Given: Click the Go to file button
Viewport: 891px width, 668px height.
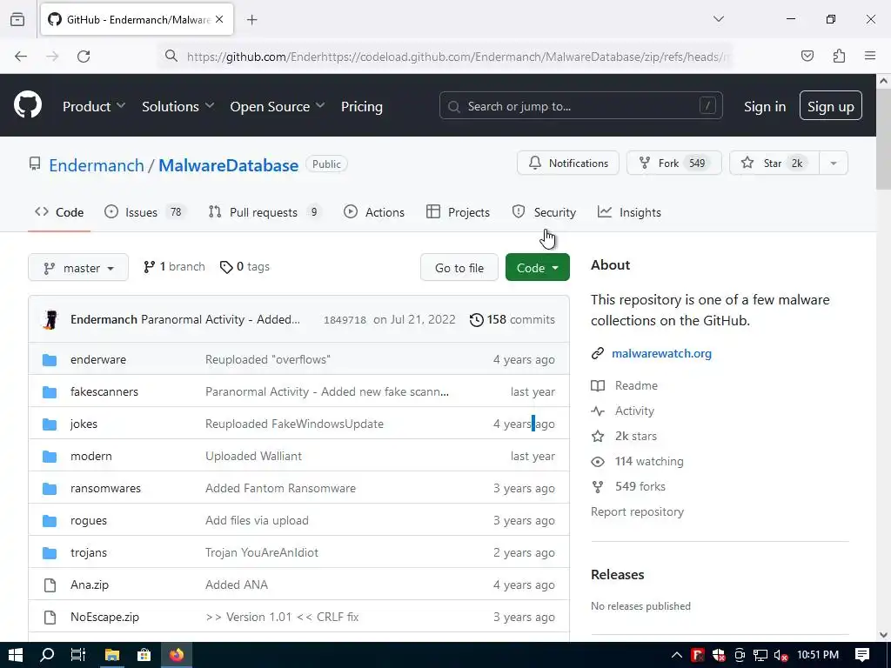Looking at the screenshot, I should click(x=459, y=268).
